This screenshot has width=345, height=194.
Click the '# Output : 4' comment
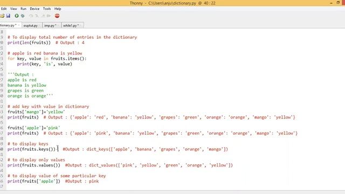click(x=70, y=43)
